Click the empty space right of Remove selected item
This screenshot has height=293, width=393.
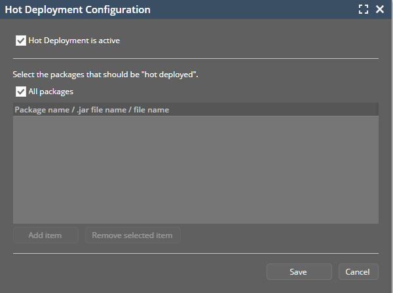pos(275,235)
